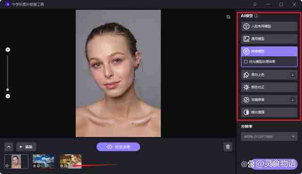Choose the general model (通用模型) option
This screenshot has width=302, height=174.
[269, 39]
